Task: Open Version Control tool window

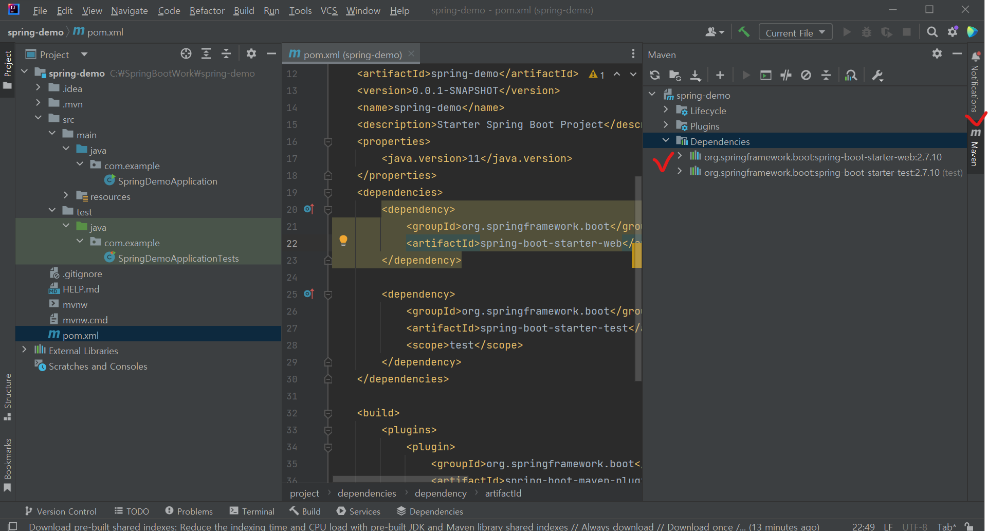Action: (x=61, y=511)
